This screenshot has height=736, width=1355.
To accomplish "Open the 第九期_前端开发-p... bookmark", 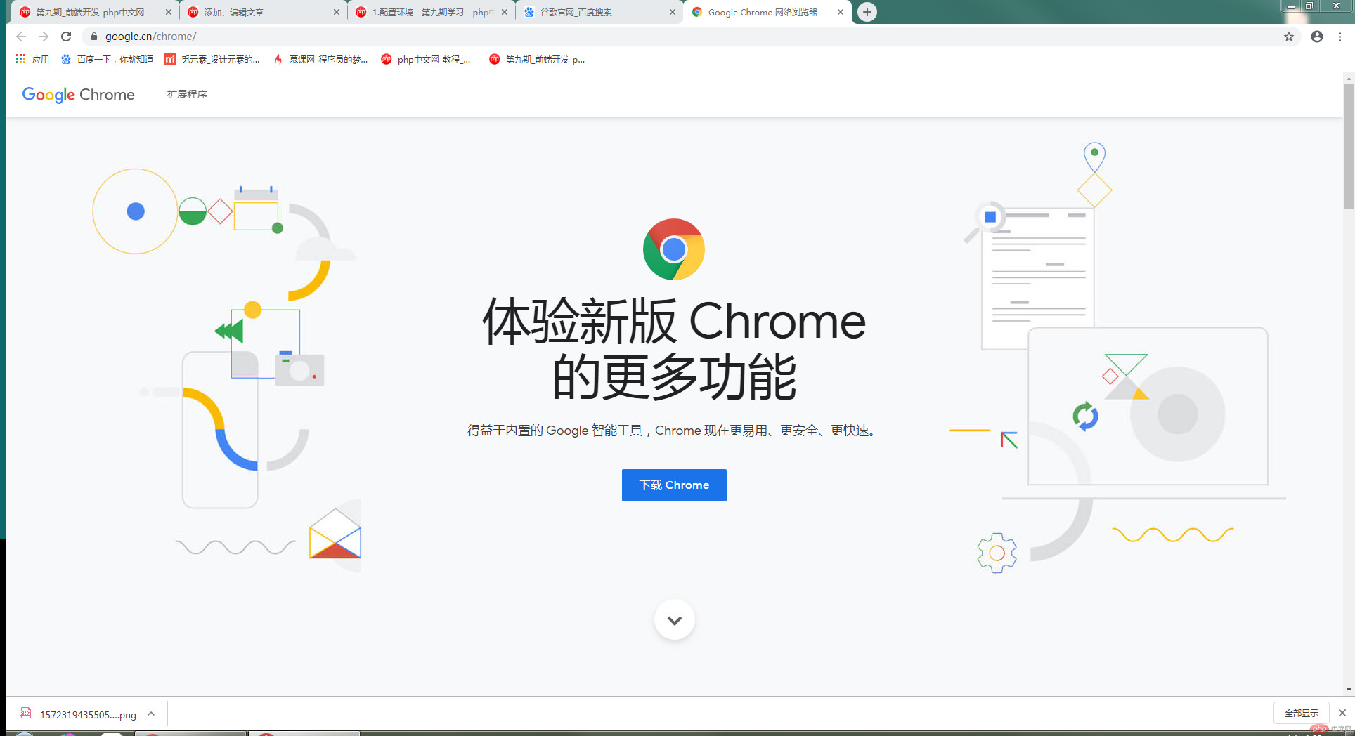I will 537,59.
